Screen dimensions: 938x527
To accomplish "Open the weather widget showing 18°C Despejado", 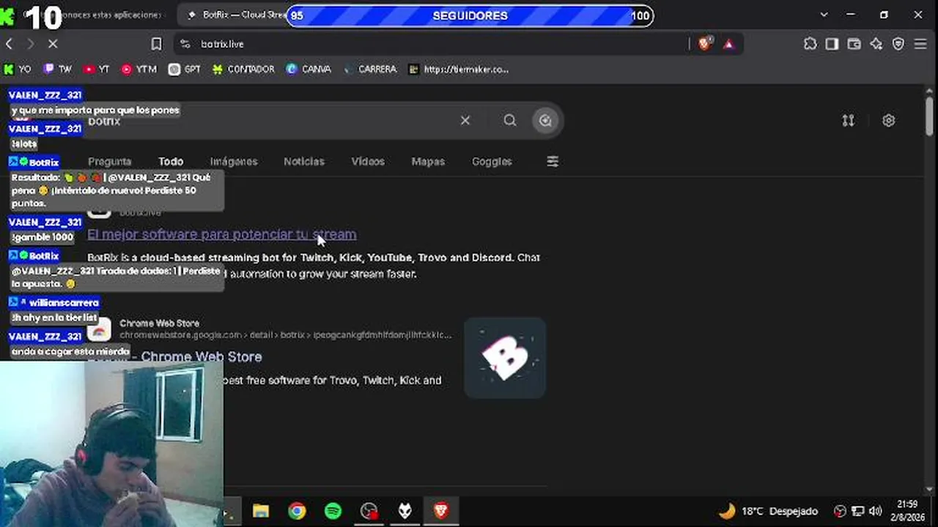I will click(768, 511).
